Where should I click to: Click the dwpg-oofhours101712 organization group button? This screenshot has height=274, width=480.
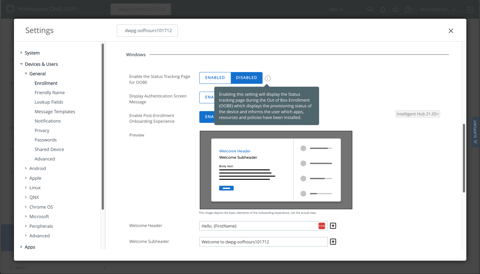[147, 30]
